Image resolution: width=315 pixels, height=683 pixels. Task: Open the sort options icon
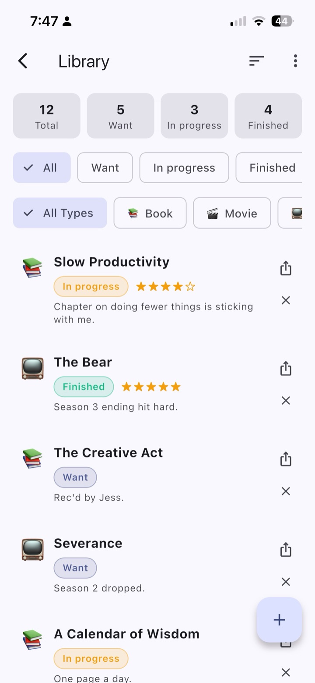(x=256, y=61)
